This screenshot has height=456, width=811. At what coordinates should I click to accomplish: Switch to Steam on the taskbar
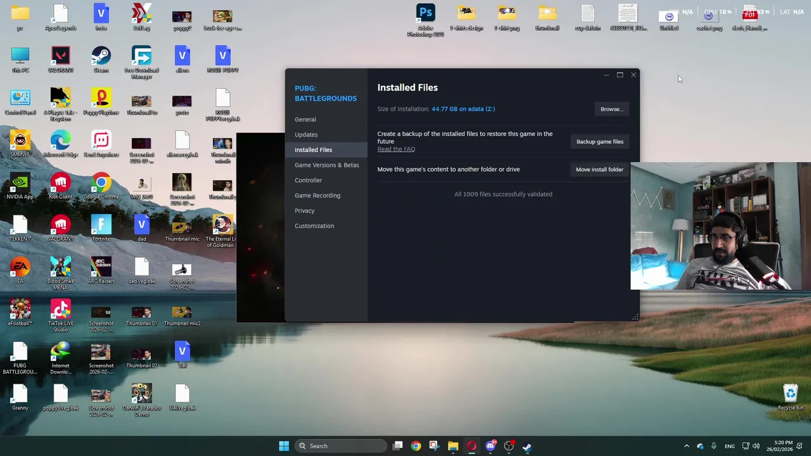527,446
